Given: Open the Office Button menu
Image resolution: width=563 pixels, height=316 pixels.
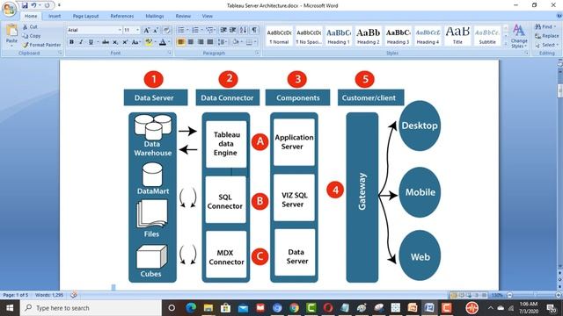Looking at the screenshot, I should point(9,10).
